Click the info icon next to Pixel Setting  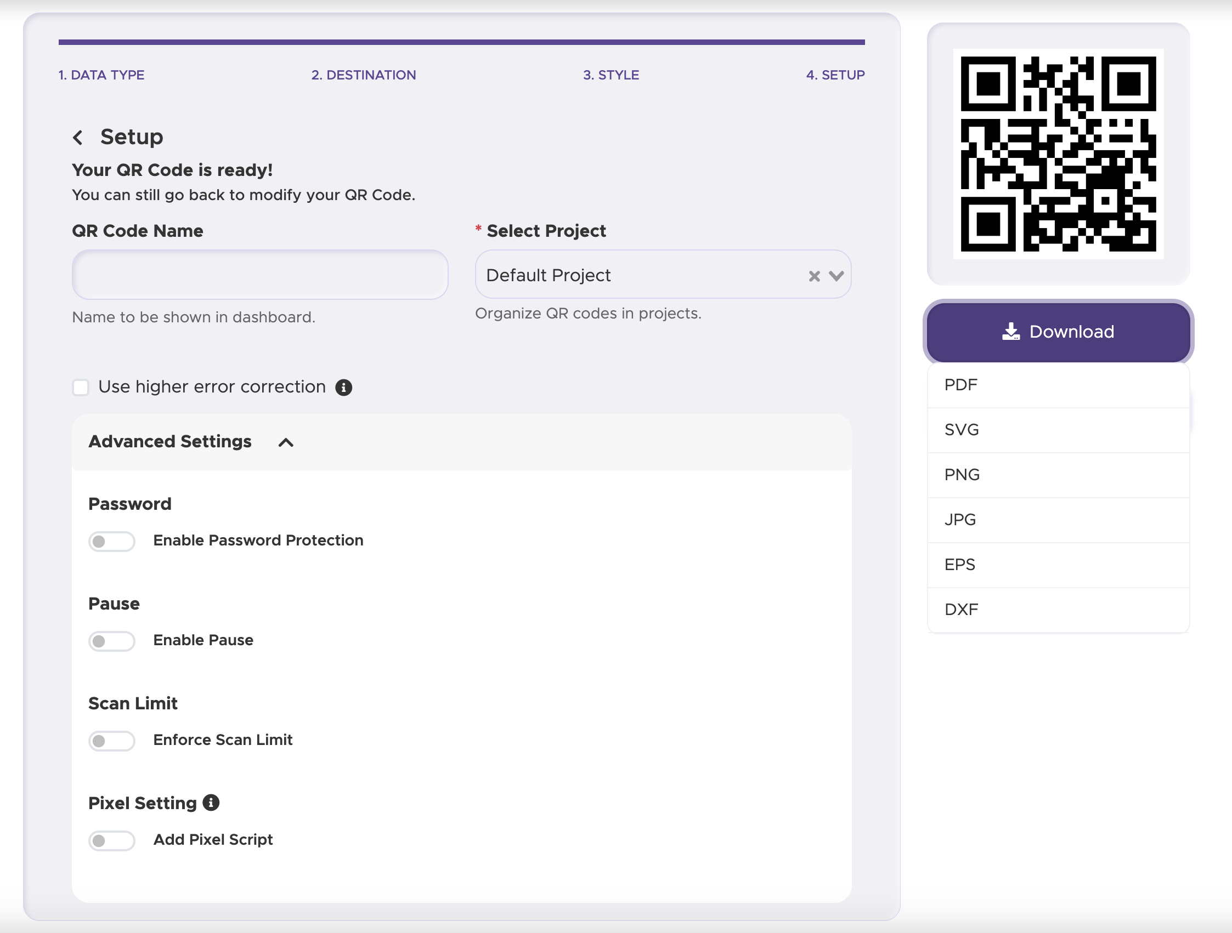(x=211, y=803)
